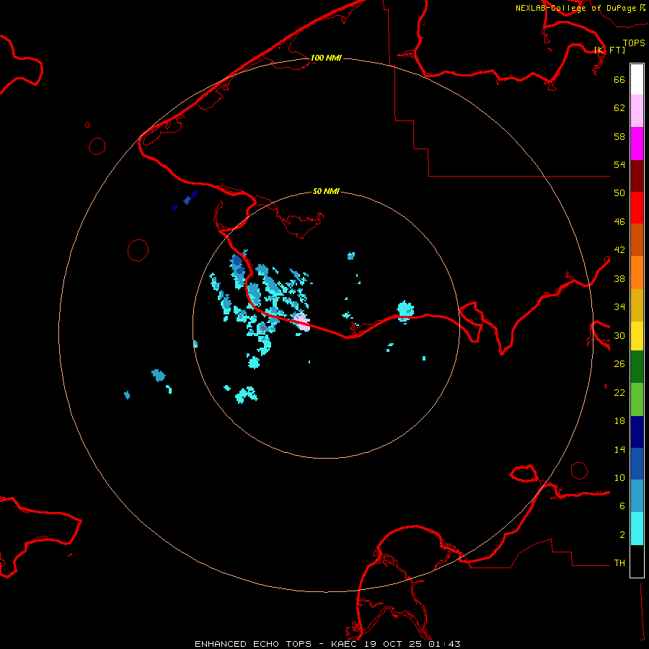Screen dimensions: 649x649
Task: Click the 'ENHANCED ECHO TOPS' caption text
Action: 253,644
